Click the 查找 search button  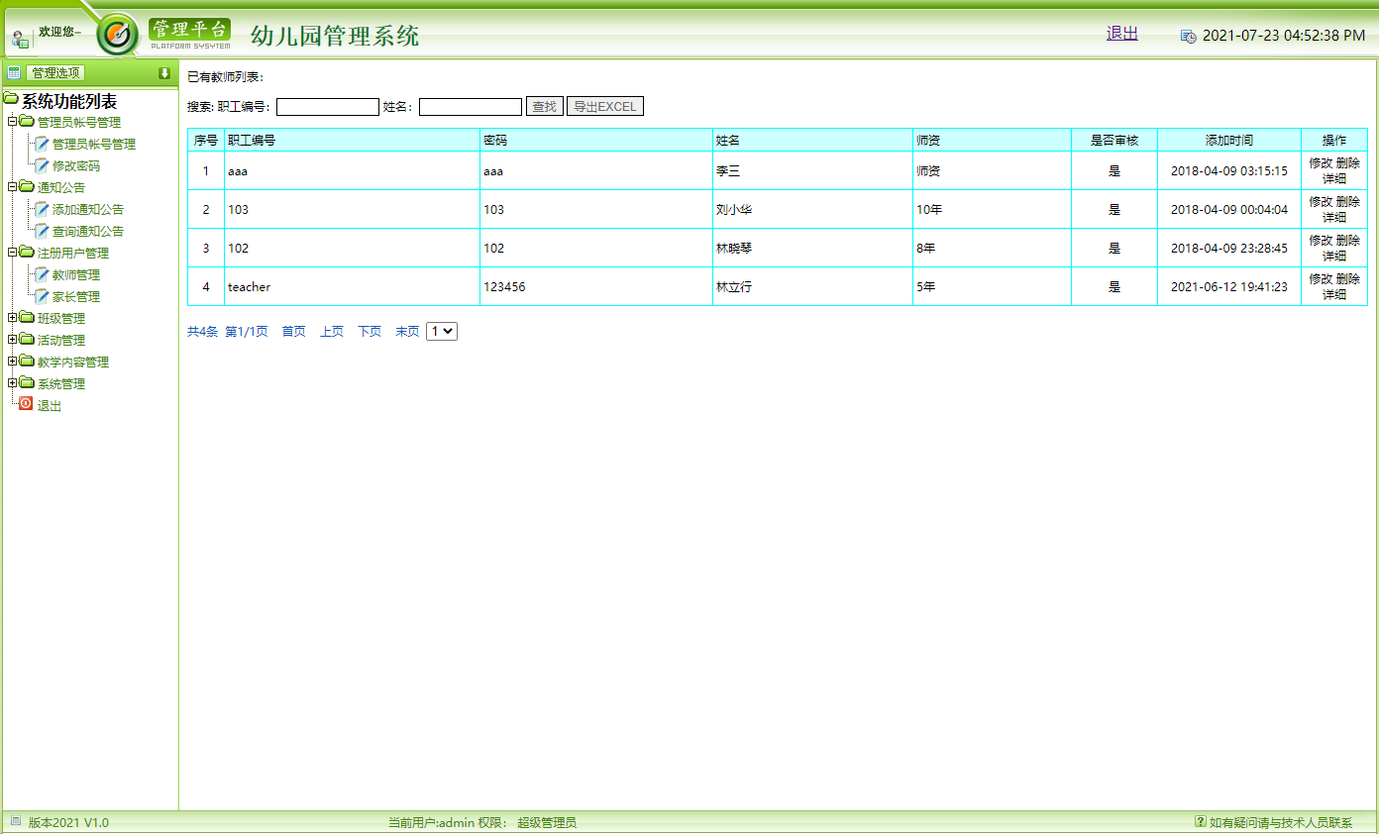(543, 106)
